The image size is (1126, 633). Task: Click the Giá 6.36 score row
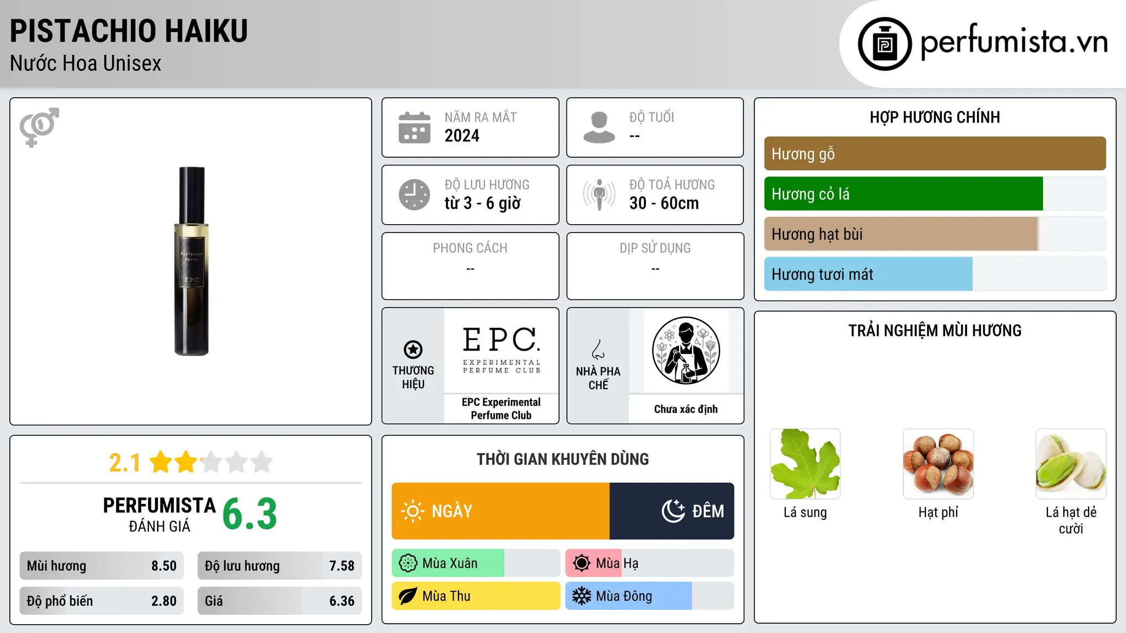click(x=279, y=601)
